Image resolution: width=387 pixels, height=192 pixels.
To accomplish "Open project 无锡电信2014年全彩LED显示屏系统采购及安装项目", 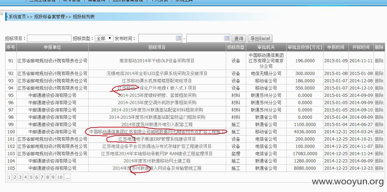I will 157,74.
